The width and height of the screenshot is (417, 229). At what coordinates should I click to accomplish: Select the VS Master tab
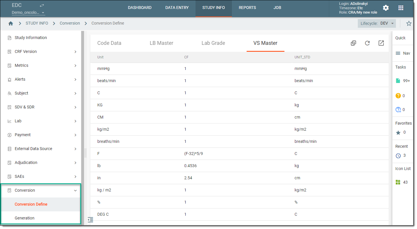click(265, 43)
